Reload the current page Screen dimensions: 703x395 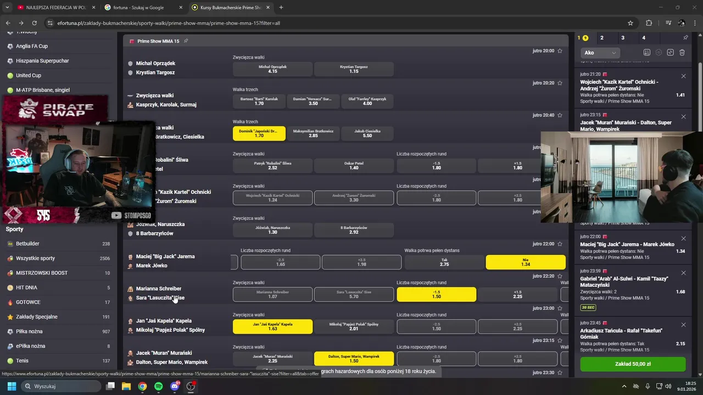tap(35, 23)
